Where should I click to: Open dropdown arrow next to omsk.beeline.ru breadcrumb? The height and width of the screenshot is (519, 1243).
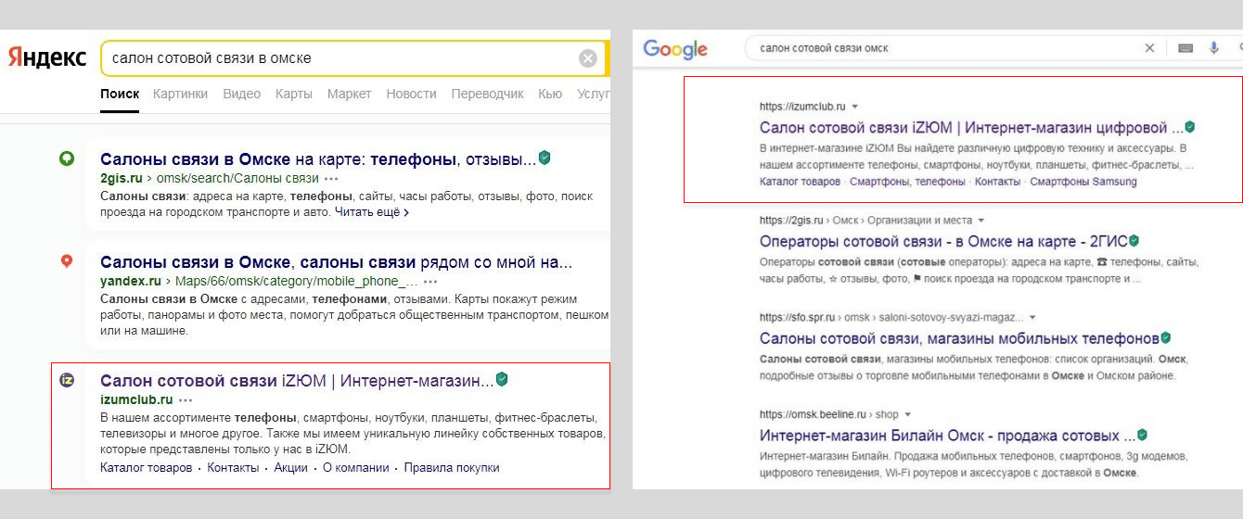point(908,414)
